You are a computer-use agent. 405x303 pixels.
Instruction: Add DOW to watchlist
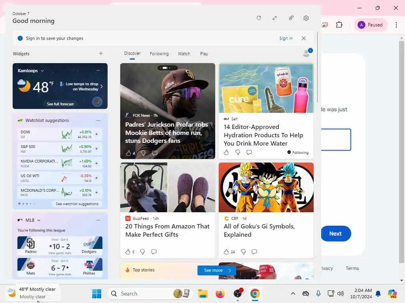tap(97, 134)
